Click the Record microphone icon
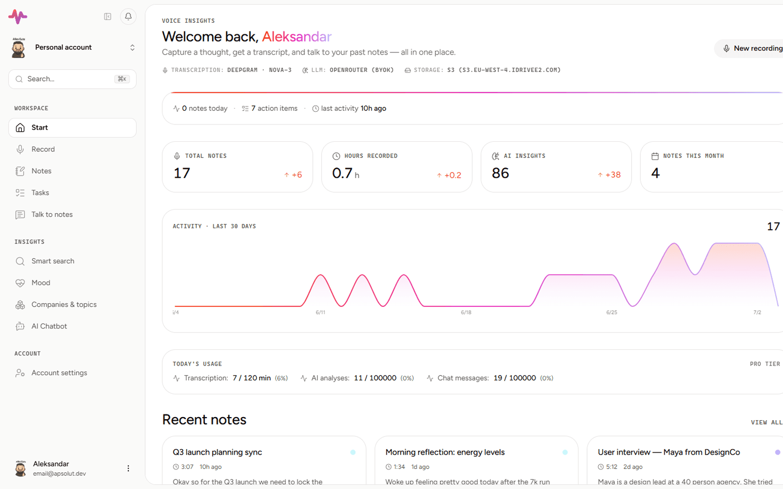783x489 pixels. pyautogui.click(x=20, y=149)
